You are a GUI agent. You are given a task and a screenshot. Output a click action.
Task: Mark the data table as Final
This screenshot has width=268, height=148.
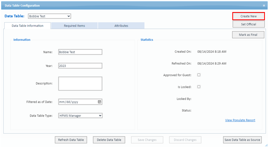248,35
